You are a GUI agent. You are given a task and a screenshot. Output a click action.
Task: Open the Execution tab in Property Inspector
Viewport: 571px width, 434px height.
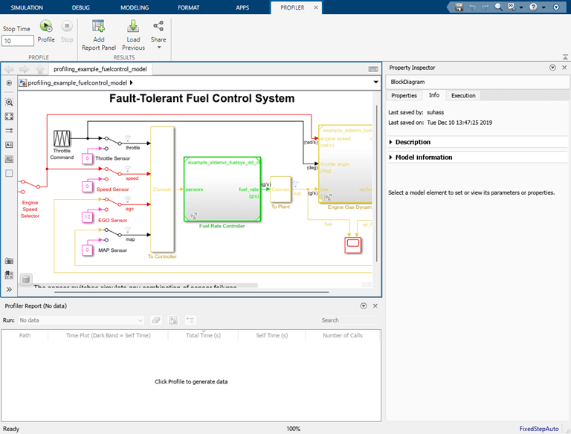(463, 95)
